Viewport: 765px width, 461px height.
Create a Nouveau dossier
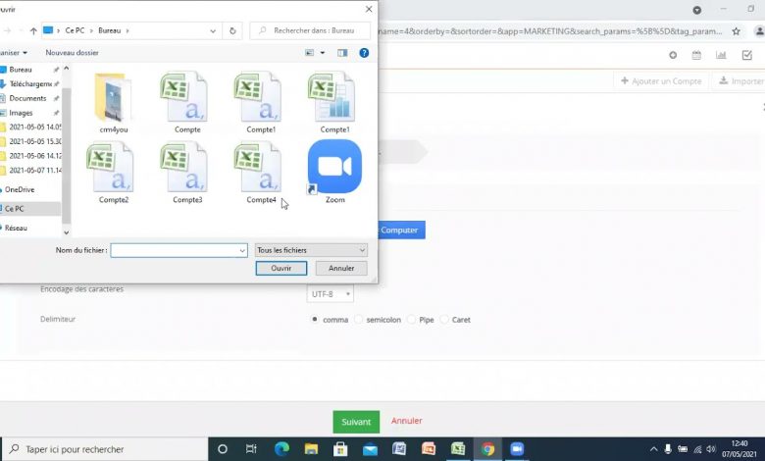pyautogui.click(x=72, y=53)
